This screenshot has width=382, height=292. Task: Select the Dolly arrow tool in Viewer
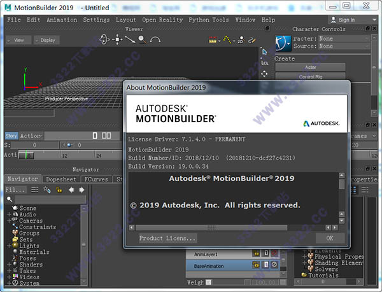(x=130, y=39)
